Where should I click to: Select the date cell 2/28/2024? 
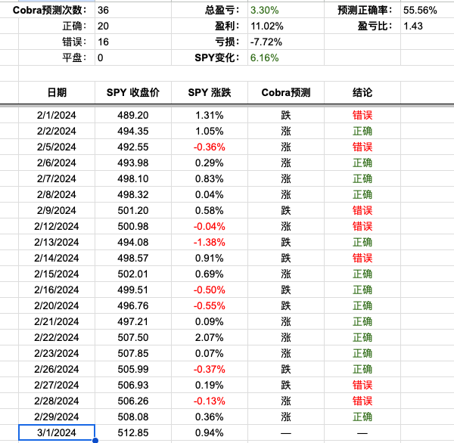click(x=57, y=401)
